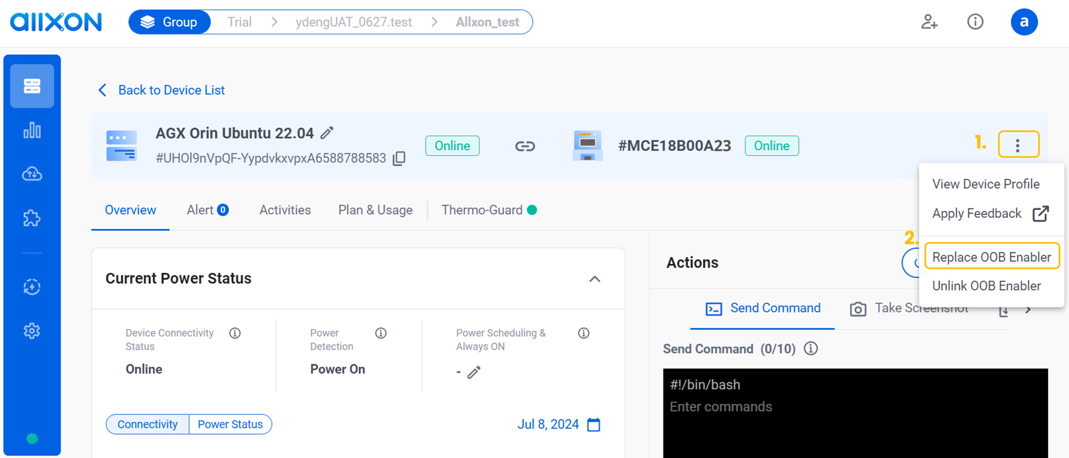Open the three-dot device options menu
This screenshot has width=1069, height=458.
coord(1018,144)
